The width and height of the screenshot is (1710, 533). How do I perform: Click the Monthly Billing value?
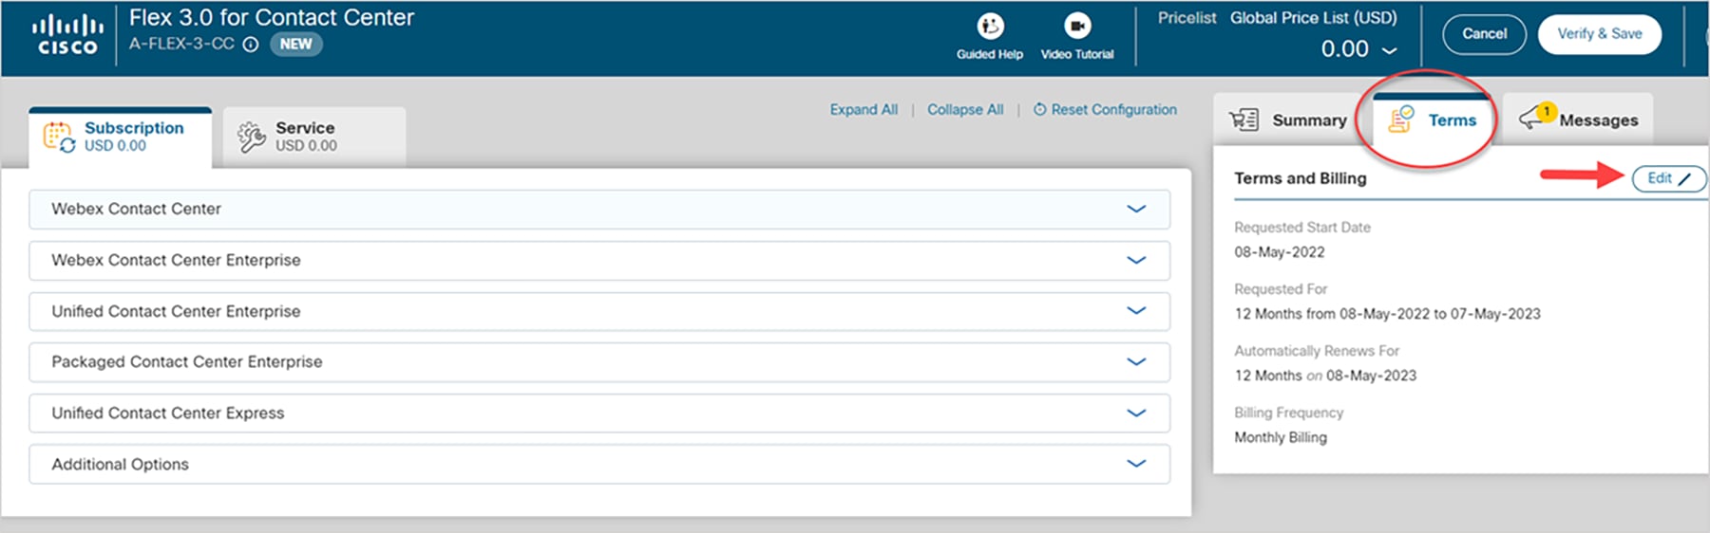click(x=1281, y=437)
